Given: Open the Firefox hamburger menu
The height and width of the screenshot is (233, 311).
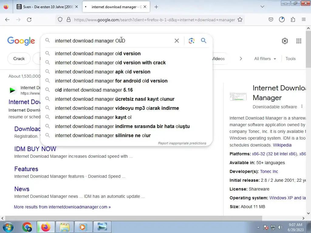Looking at the screenshot, I should coord(304,19).
